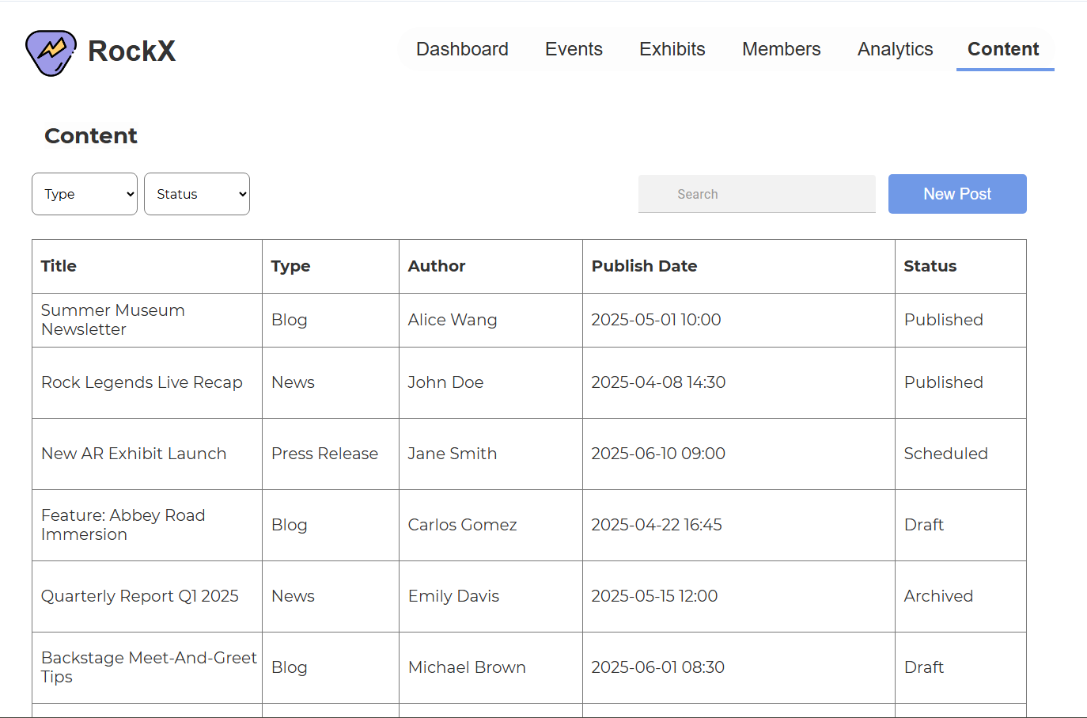
Task: Click Blog type for Abbey Road Immersion
Action: pos(289,525)
